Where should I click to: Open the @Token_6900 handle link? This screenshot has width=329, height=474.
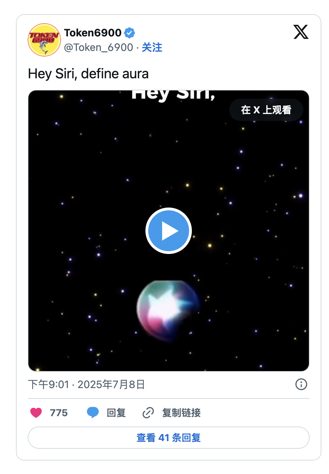tap(99, 47)
